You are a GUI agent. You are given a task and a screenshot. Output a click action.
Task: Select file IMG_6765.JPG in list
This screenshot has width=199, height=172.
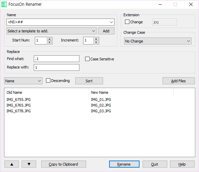(19, 105)
